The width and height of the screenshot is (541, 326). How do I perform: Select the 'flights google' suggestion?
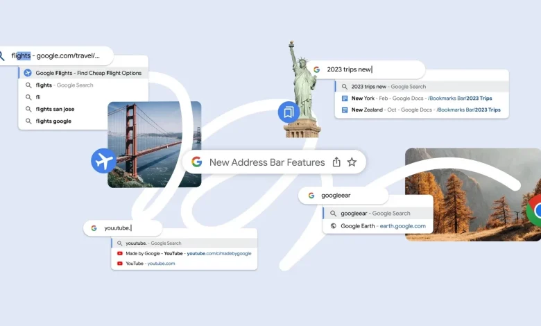coord(63,121)
